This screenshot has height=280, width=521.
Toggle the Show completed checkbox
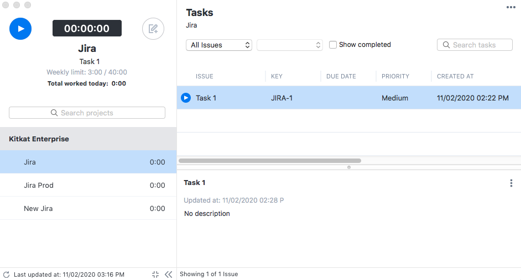click(332, 45)
